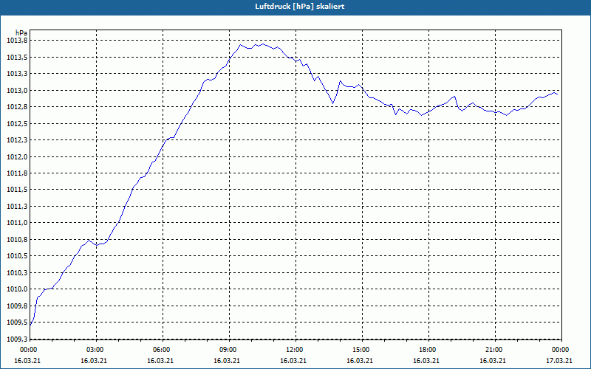Select the 1013,8 y-axis label
Image resolution: width=591 pixels, height=369 pixels.
coord(17,41)
